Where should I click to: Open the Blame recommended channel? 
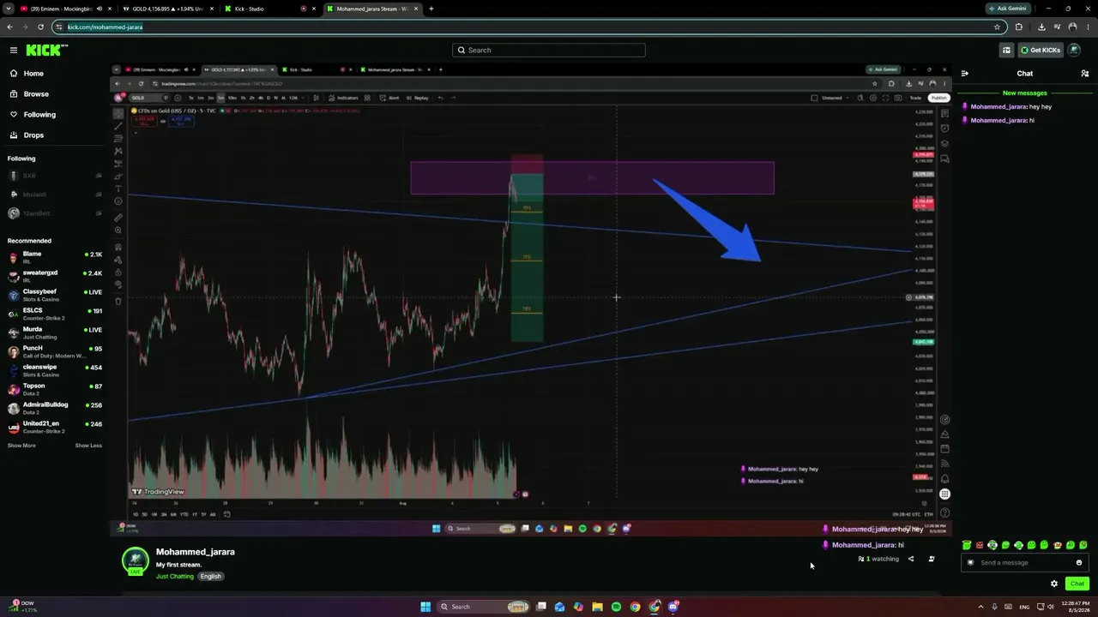coord(55,257)
